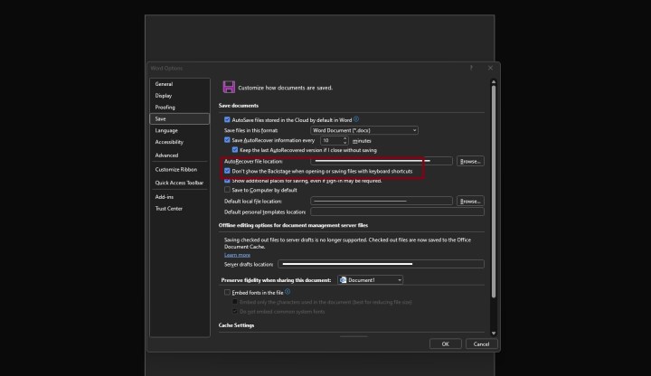
Task: Close the Word Options dialog
Action: [490, 68]
